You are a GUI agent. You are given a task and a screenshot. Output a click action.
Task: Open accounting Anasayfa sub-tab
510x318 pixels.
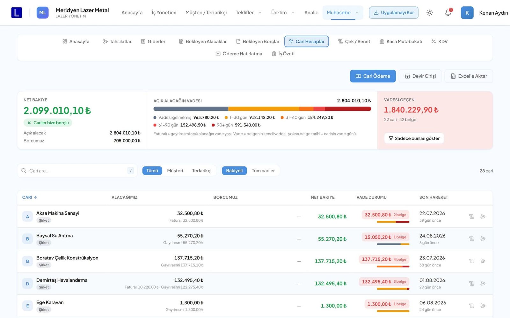tap(76, 42)
